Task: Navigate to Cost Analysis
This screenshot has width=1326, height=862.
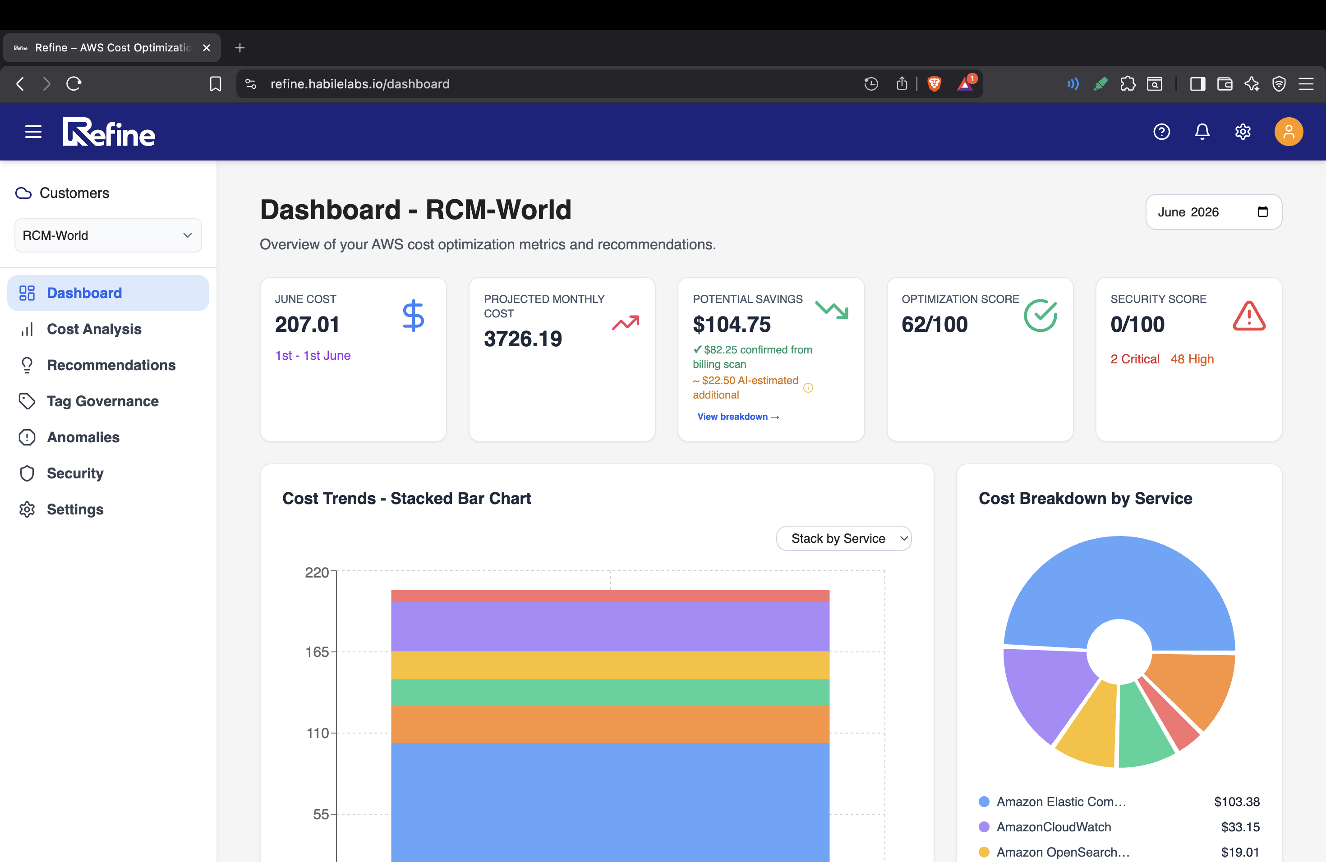Action: [x=108, y=329]
